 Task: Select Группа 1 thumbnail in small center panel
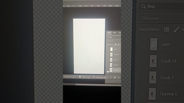coord(111,65)
